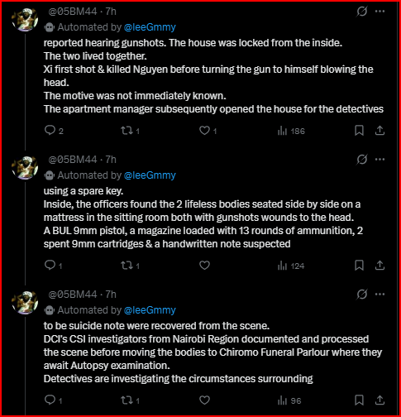Open more options menu on the spare key tweet
401x417 pixels.
[380, 160]
